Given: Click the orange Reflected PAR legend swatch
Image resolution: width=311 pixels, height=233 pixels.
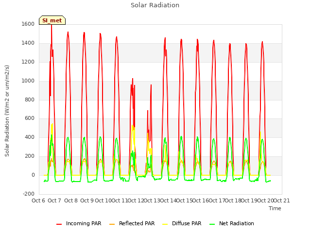Looking at the screenshot, I should pyautogui.click(x=112, y=224).
